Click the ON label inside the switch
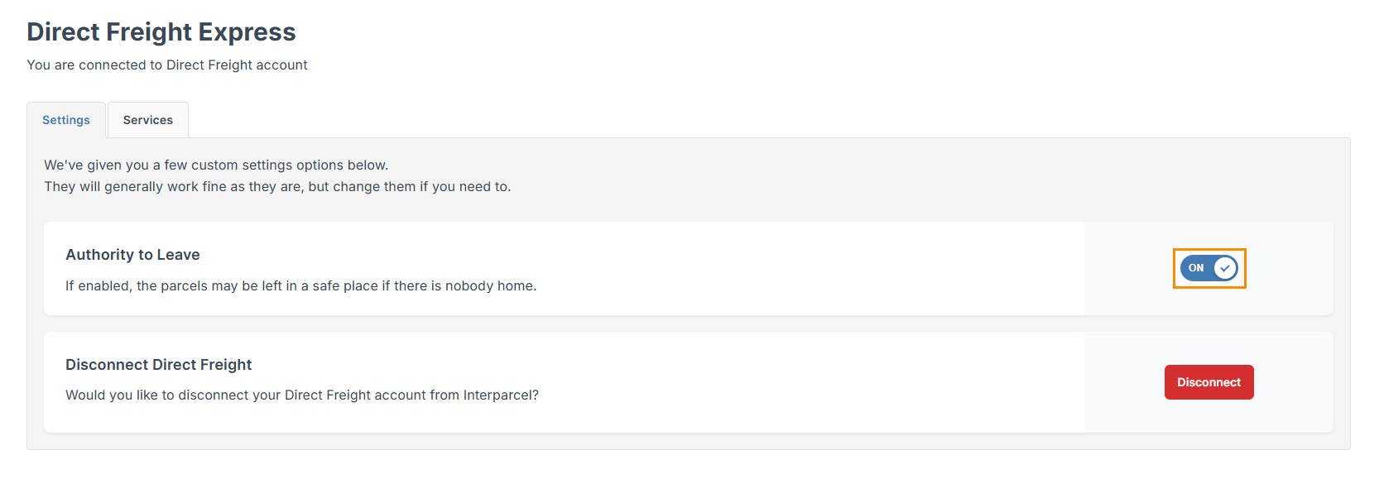The image size is (1384, 479). [1196, 268]
